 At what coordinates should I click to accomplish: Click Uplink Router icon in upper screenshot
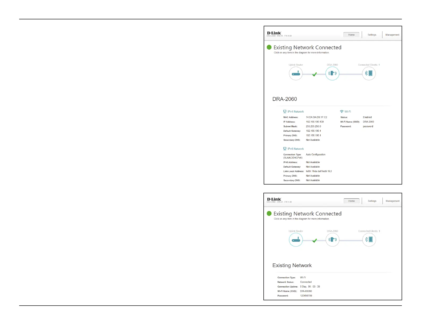[x=296, y=74]
